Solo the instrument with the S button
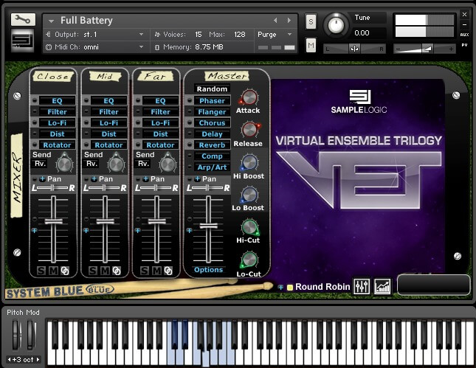476x368 pixels. point(311,21)
